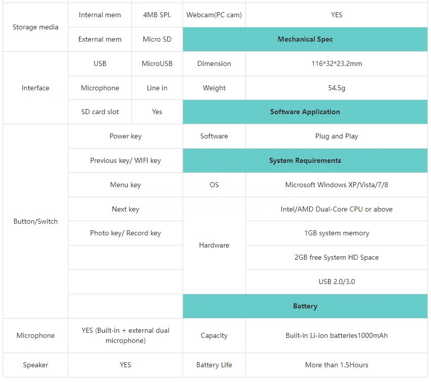This screenshot has width=431, height=382.
Task: Select the Photo key/ Record key cell
Action: pos(125,233)
